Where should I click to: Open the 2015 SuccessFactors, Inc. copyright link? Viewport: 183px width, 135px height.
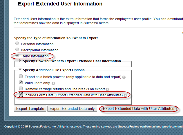coord(39,127)
